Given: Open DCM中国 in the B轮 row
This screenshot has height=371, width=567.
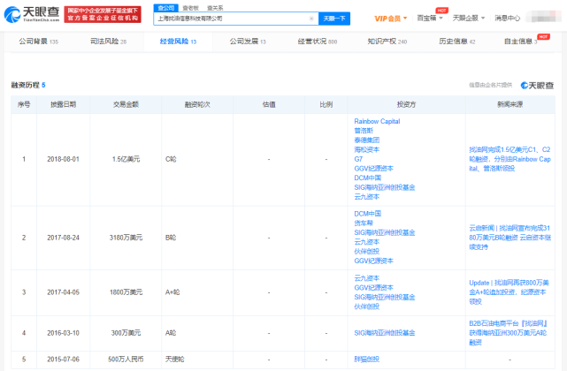Looking at the screenshot, I should tap(367, 214).
